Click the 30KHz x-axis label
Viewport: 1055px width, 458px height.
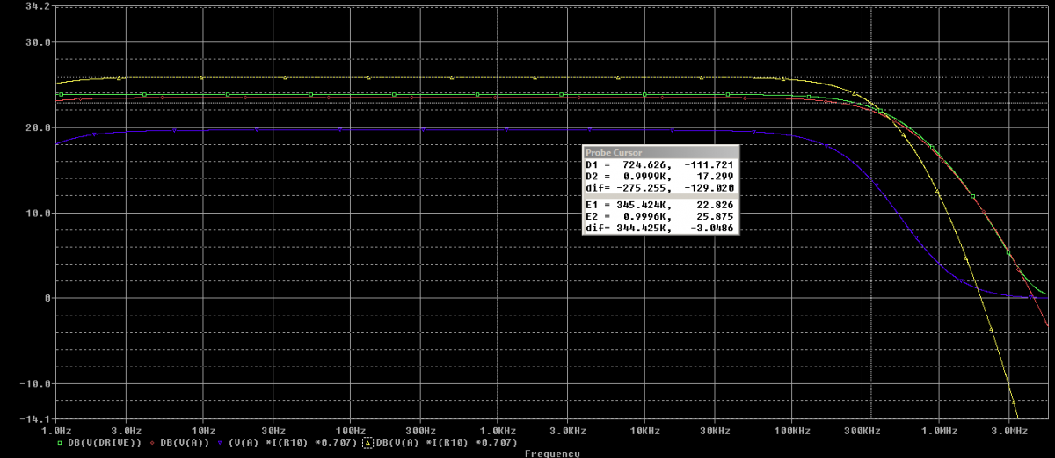(x=715, y=432)
